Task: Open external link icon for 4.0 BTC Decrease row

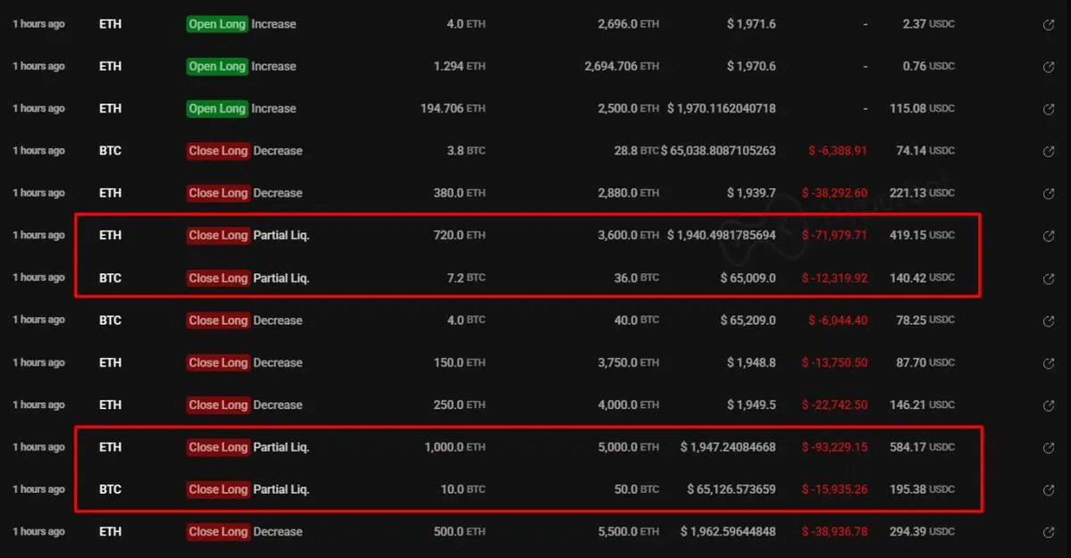Action: click(1049, 321)
